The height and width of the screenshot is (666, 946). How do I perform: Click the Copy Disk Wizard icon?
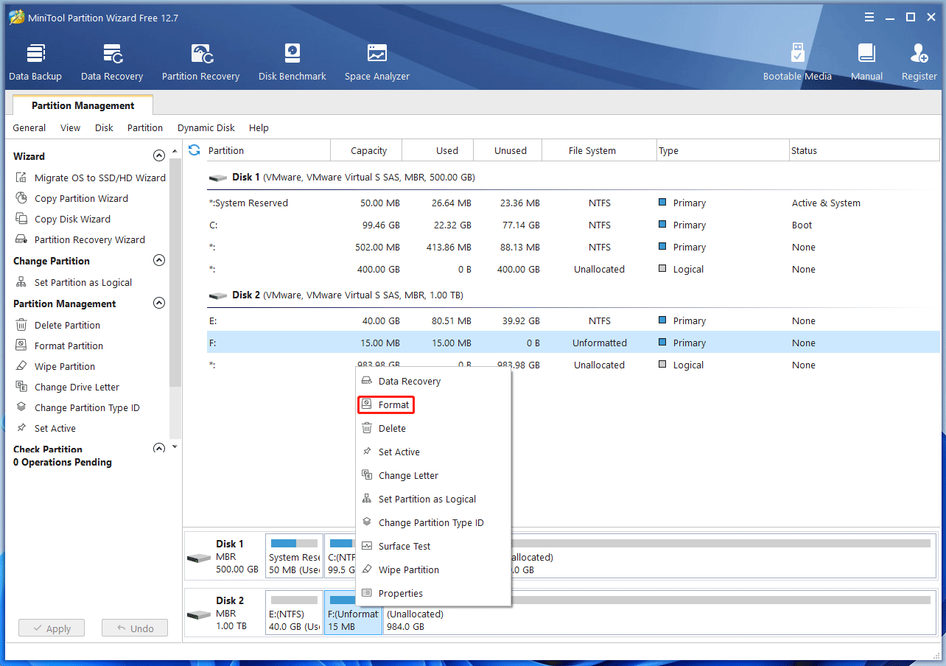pos(21,219)
